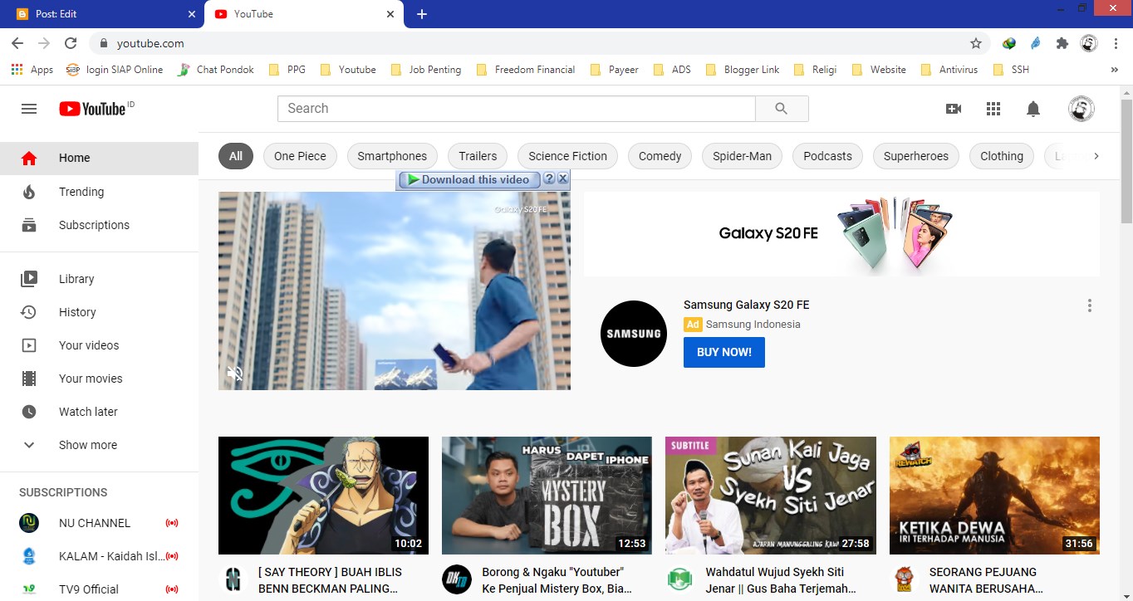The width and height of the screenshot is (1133, 601).
Task: Open the Mystery Box video thumbnail
Action: 547,496
